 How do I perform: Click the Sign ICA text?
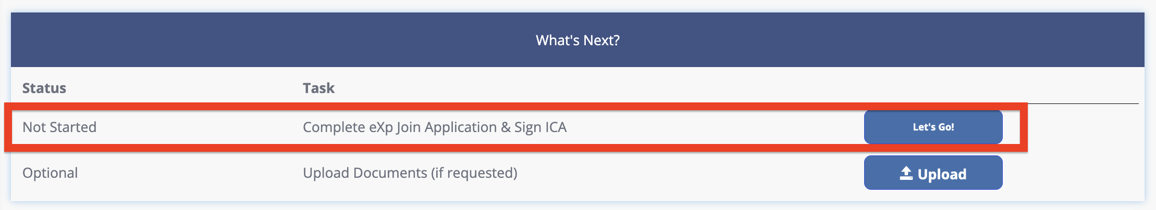540,127
